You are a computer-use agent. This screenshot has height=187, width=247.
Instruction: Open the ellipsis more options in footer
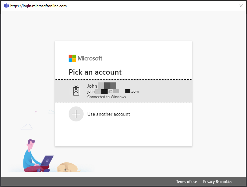(x=241, y=182)
